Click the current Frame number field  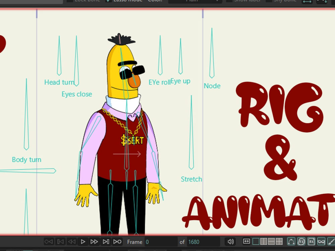click(x=161, y=242)
